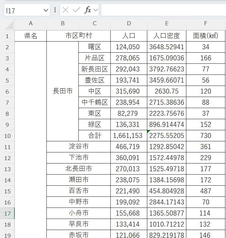226x238 pixels.
Task: Click area value 730
Action: pyautogui.click(x=206, y=135)
